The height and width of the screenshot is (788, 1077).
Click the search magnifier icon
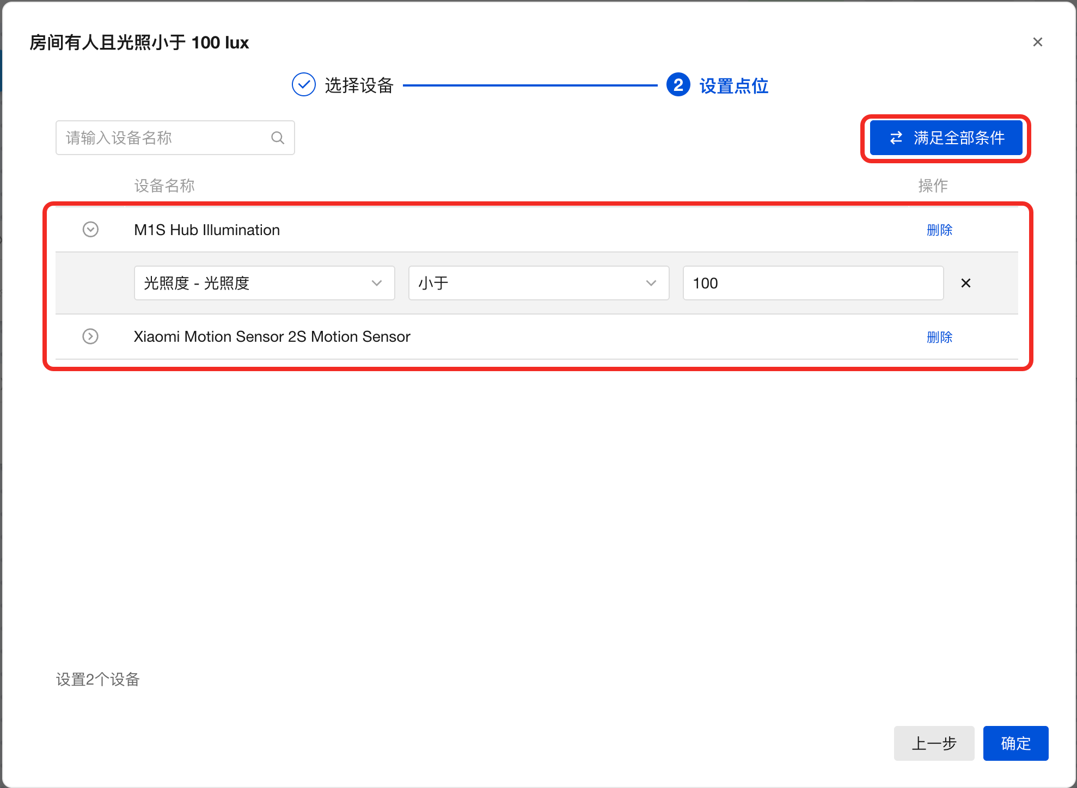click(278, 138)
